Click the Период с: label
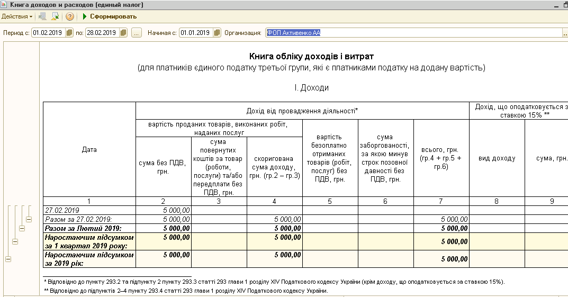 click(x=16, y=33)
